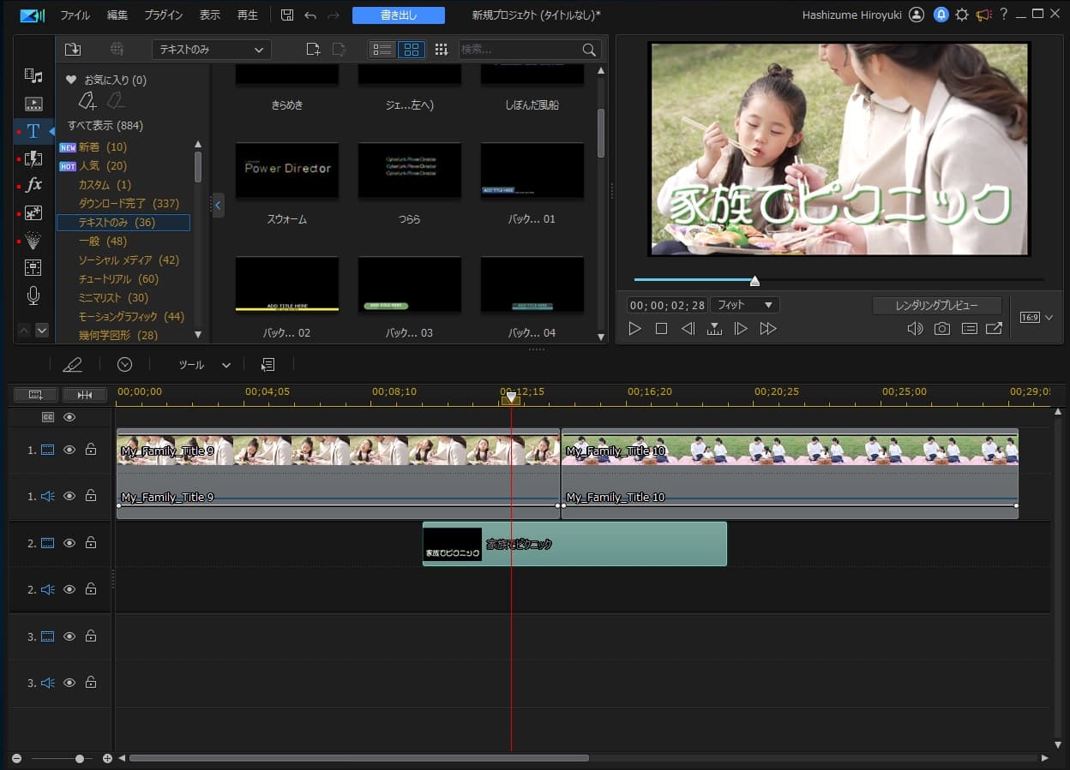1070x770 pixels.
Task: Expand the フィット zoom dropdown
Action: tap(743, 305)
